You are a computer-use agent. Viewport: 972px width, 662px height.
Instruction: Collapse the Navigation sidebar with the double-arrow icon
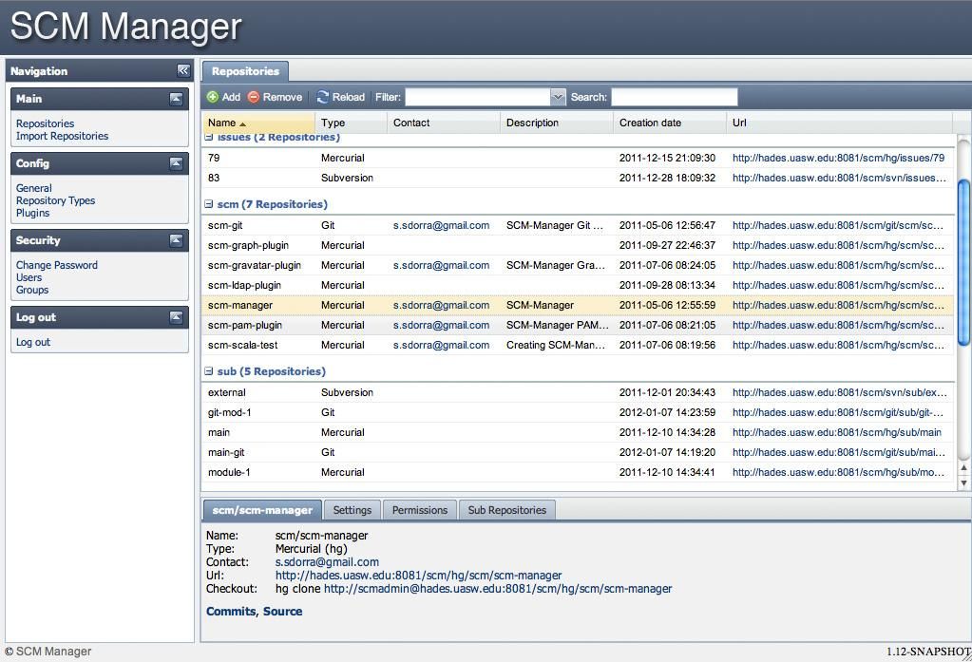[x=182, y=70]
